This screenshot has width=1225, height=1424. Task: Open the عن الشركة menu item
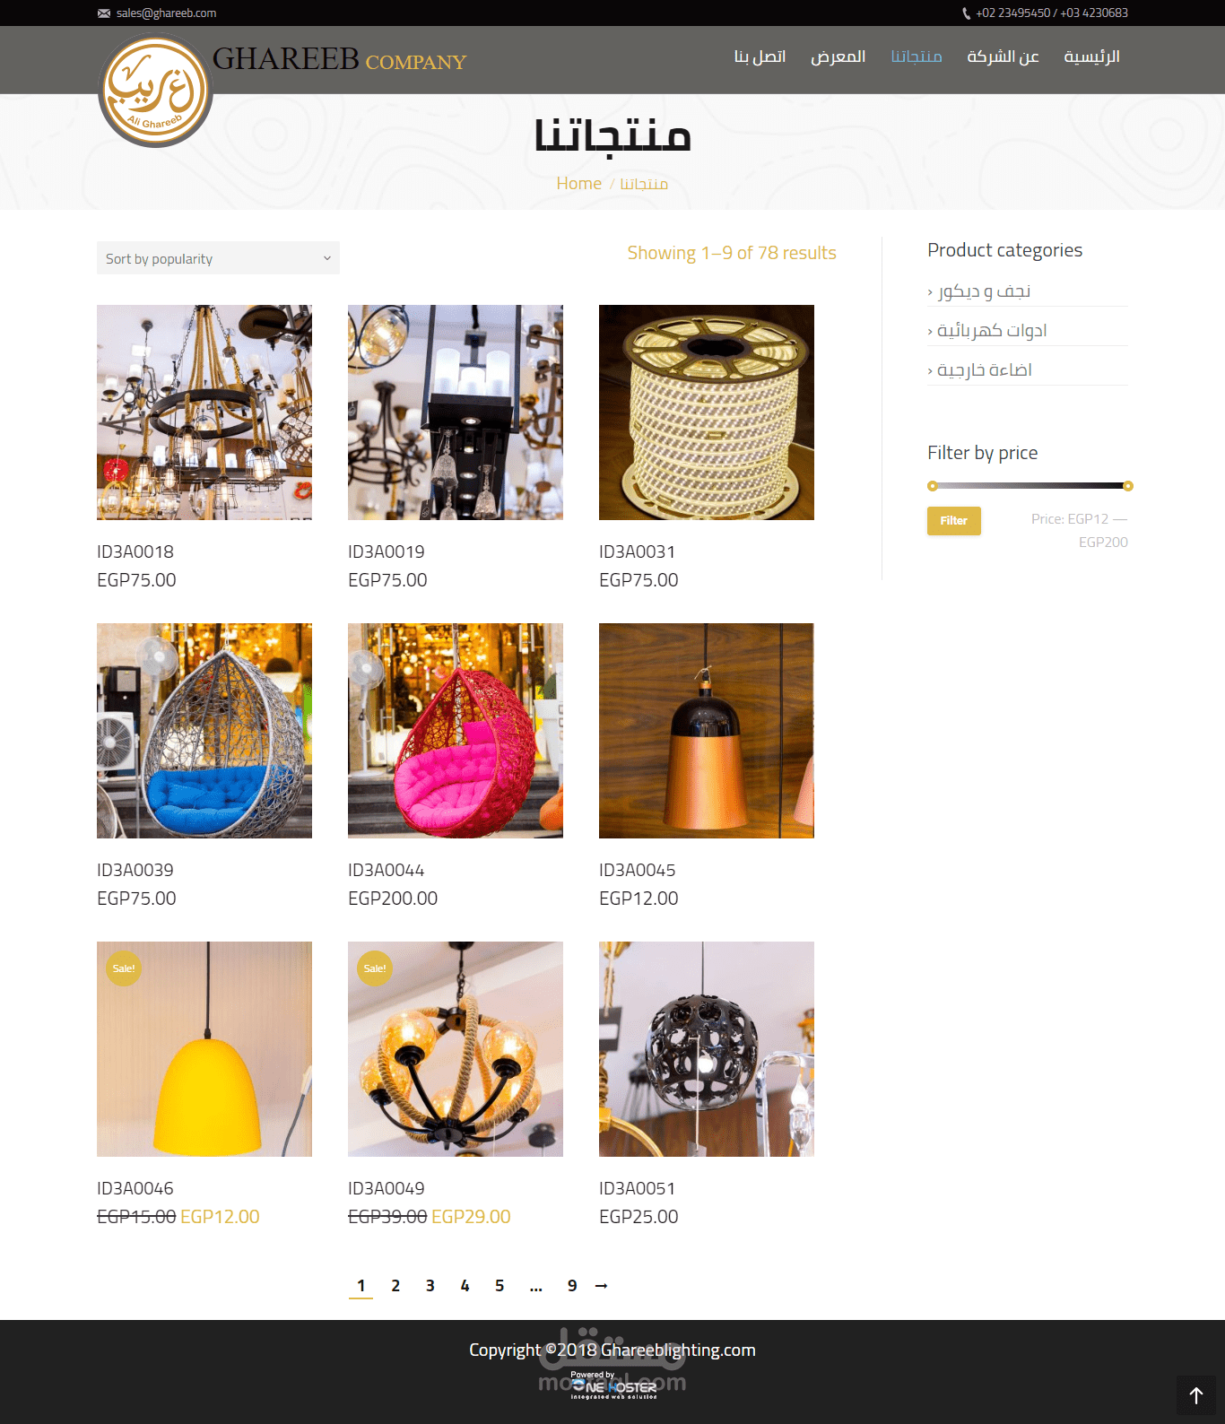click(x=1003, y=56)
